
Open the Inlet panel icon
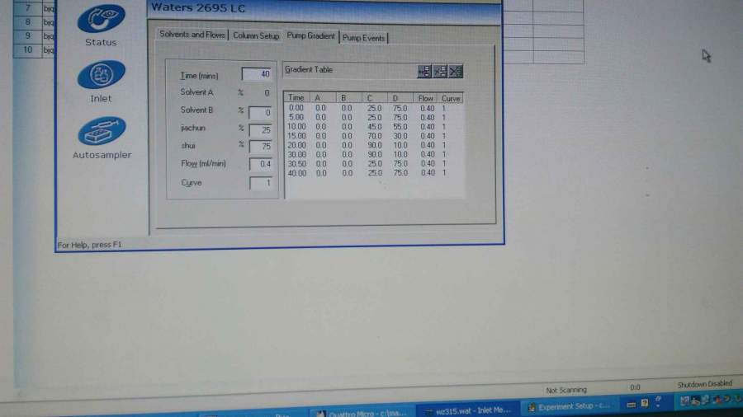101,75
